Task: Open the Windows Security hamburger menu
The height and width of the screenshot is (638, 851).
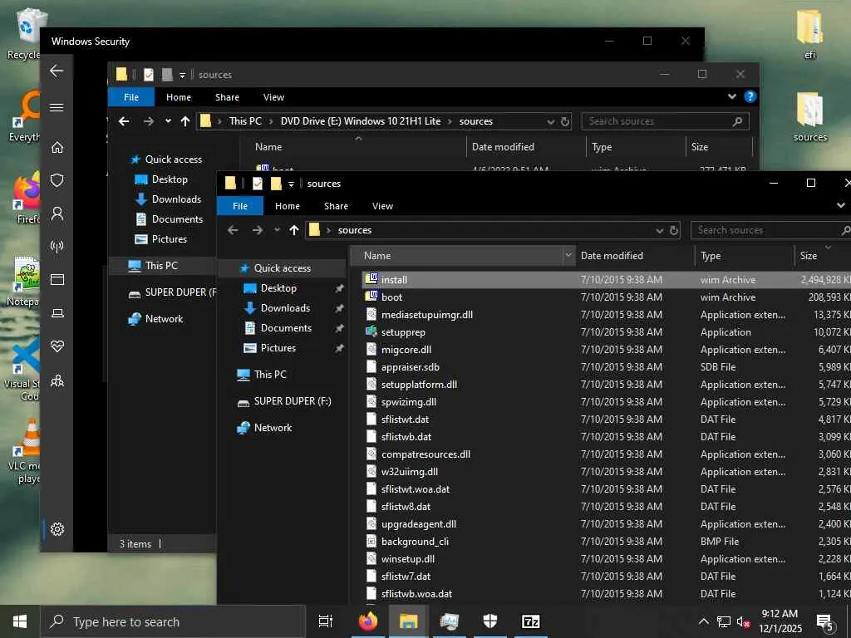Action: pyautogui.click(x=57, y=107)
